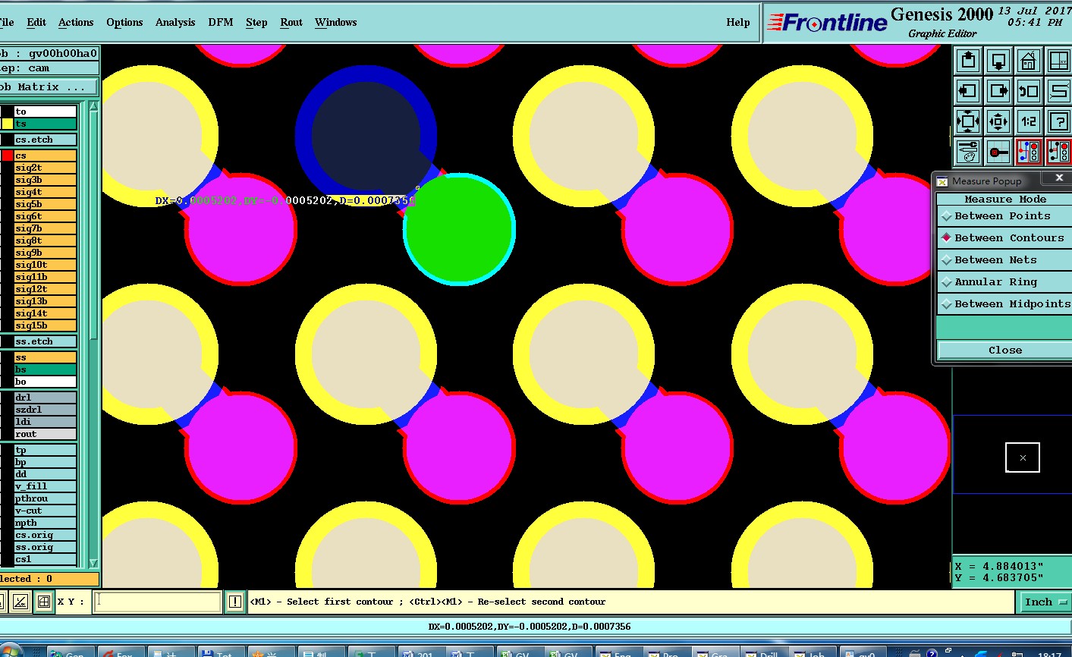
Task: Open the Job Matrix button
Action: coord(48,87)
